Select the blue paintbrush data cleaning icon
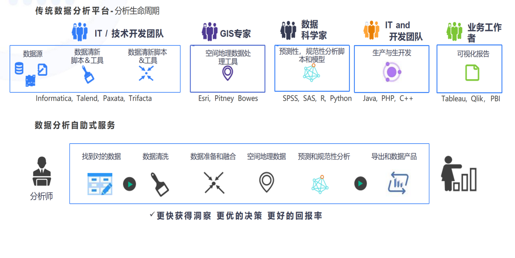Image resolution: width=515 pixels, height=258 pixels. coord(88,74)
